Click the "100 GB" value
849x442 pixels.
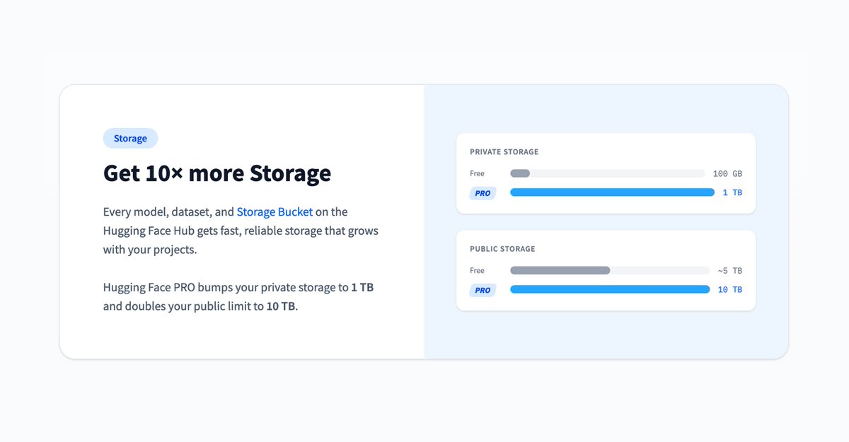pyautogui.click(x=727, y=174)
